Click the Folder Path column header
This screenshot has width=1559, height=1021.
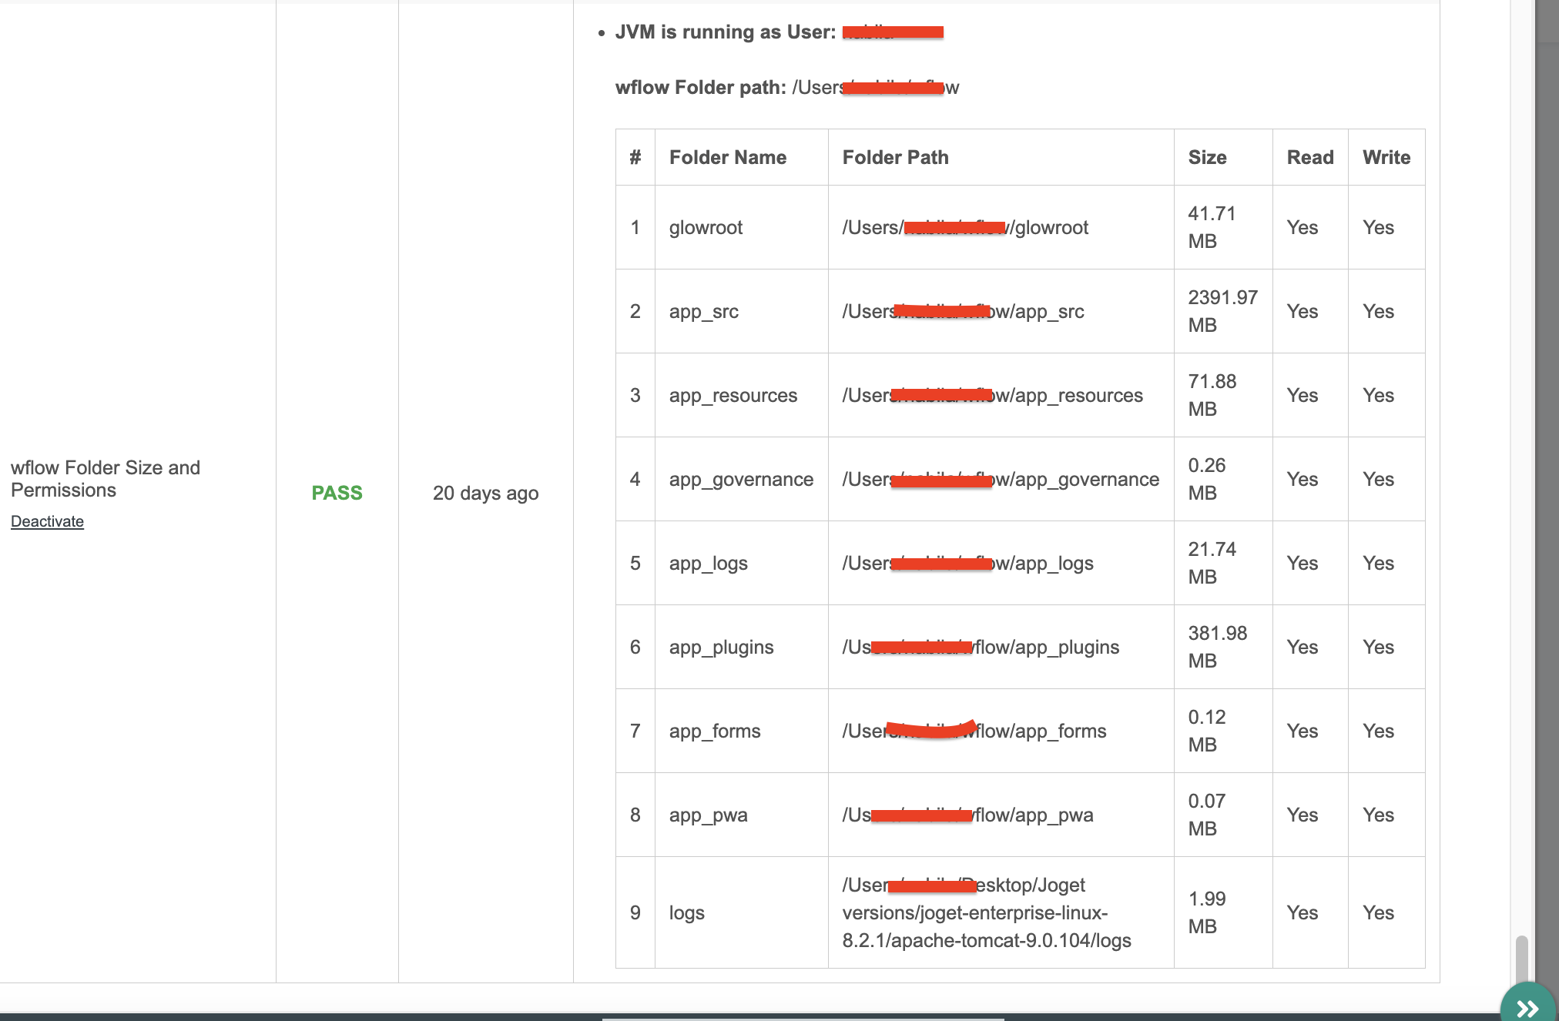(x=895, y=157)
